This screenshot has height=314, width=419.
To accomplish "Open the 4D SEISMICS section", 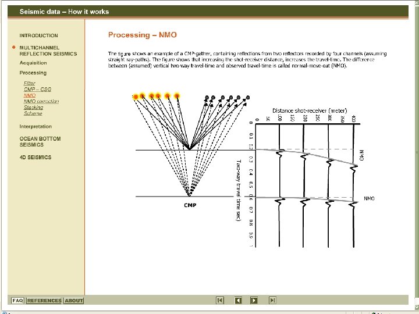I will [x=35, y=157].
